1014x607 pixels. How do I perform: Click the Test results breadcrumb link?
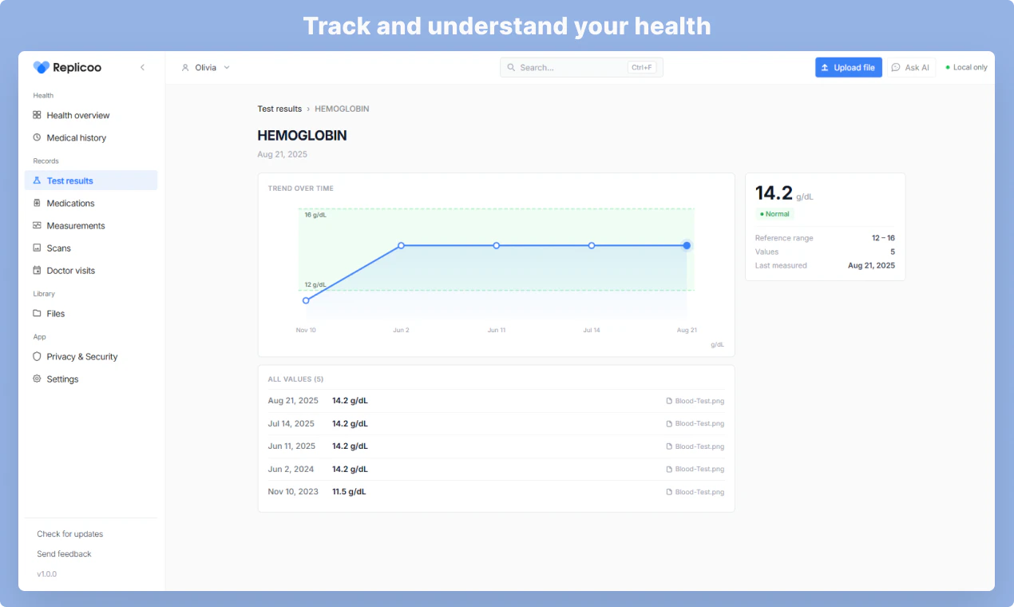(x=279, y=109)
